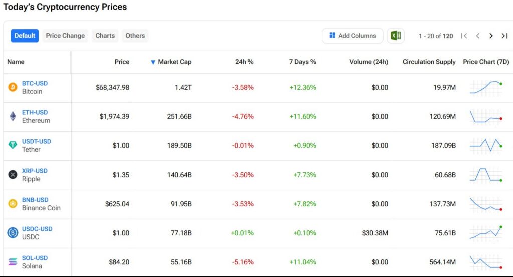Go to the next page arrow

pyautogui.click(x=491, y=36)
